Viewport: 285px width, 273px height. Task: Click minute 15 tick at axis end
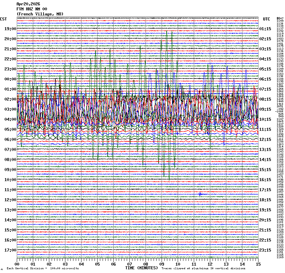(x=258, y=264)
